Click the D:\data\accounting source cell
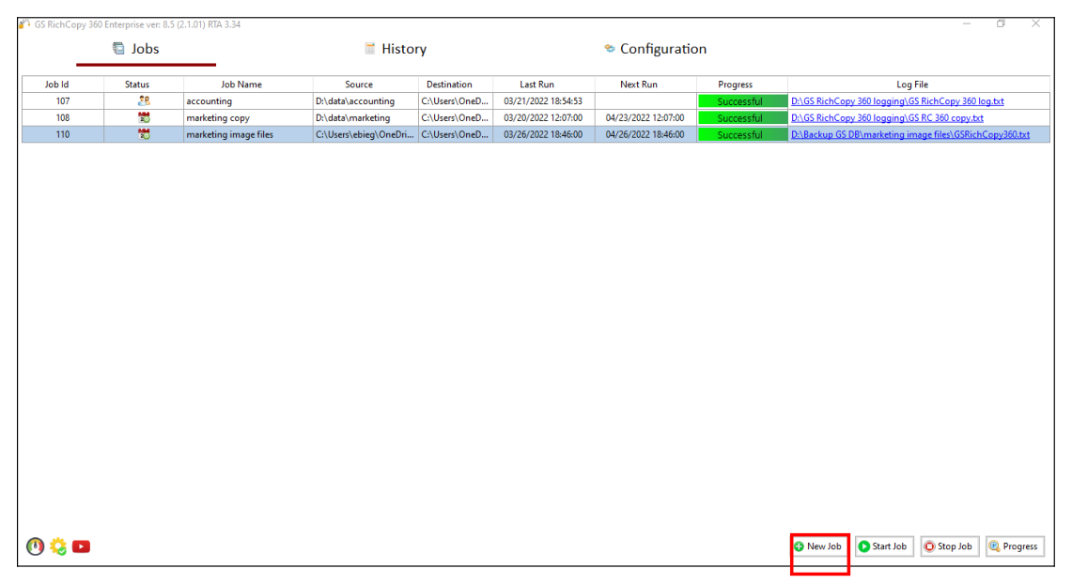 (x=365, y=101)
